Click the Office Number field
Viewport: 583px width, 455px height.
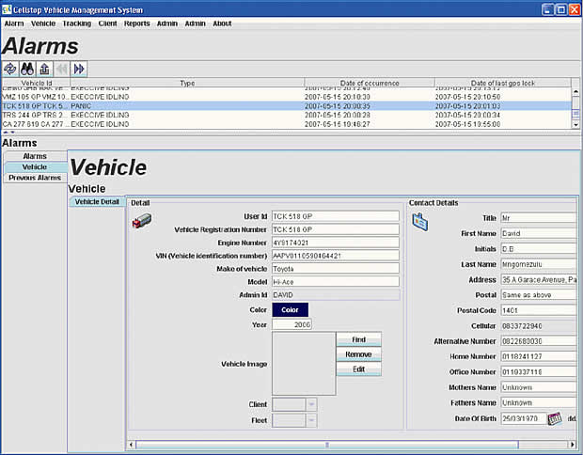[x=539, y=371]
